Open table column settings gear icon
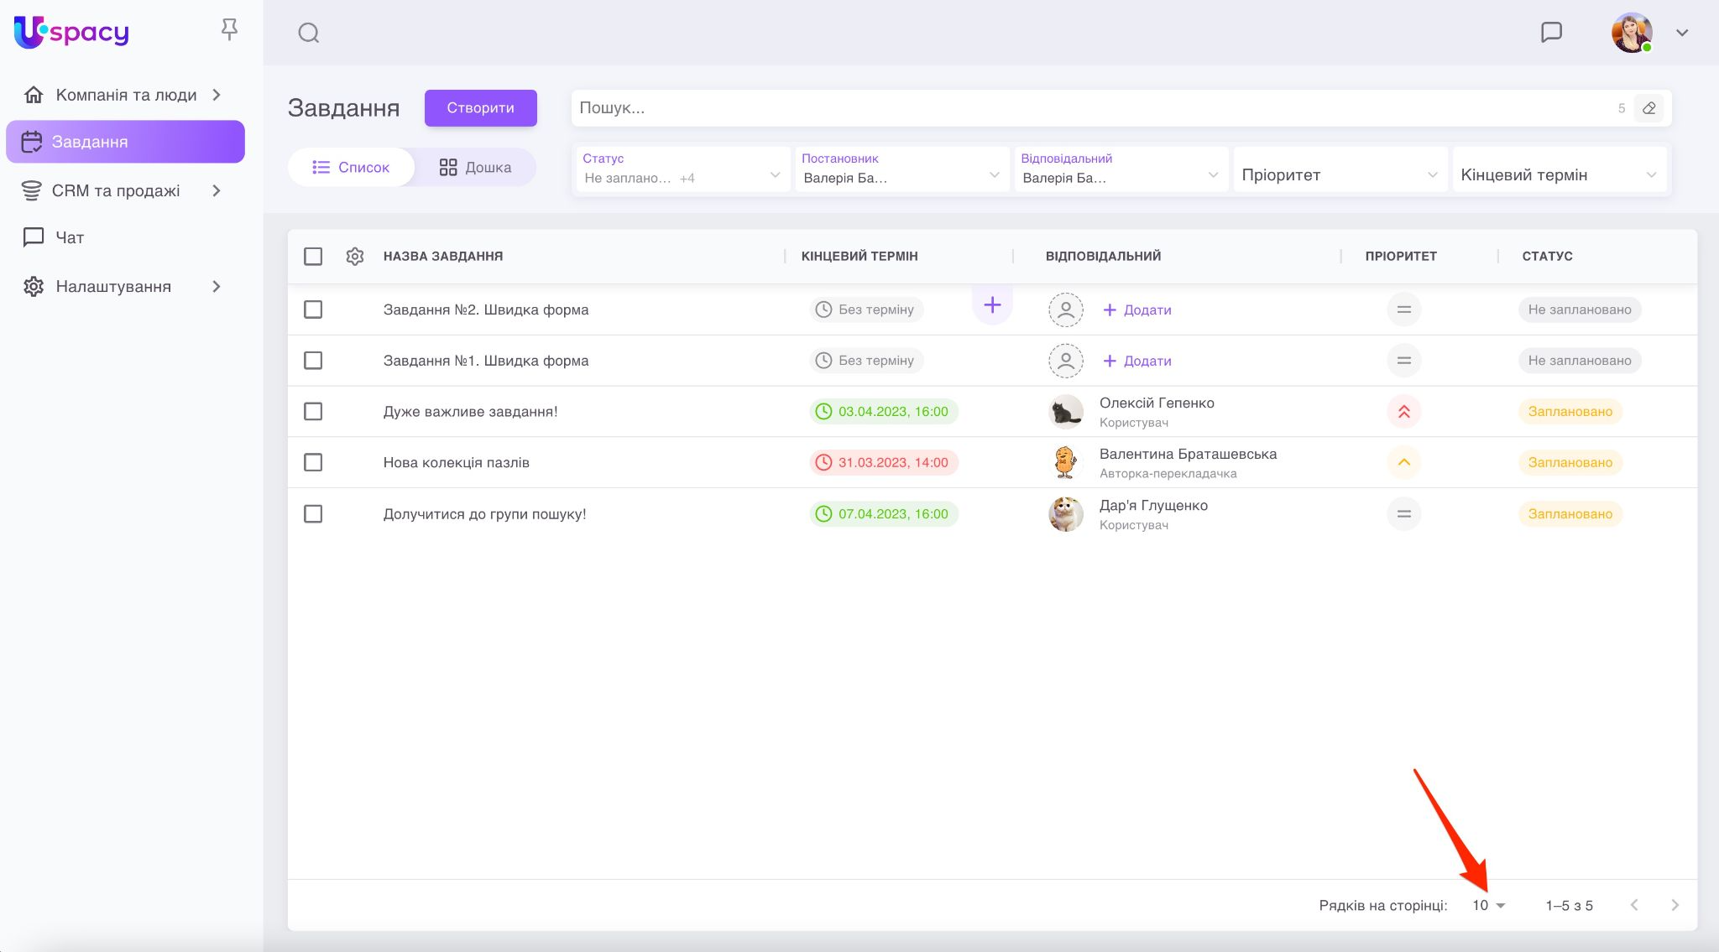This screenshot has width=1719, height=952. click(x=355, y=256)
